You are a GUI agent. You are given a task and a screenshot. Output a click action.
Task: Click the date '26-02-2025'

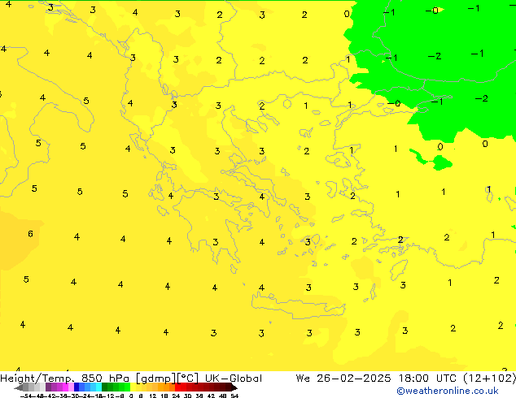354,379
